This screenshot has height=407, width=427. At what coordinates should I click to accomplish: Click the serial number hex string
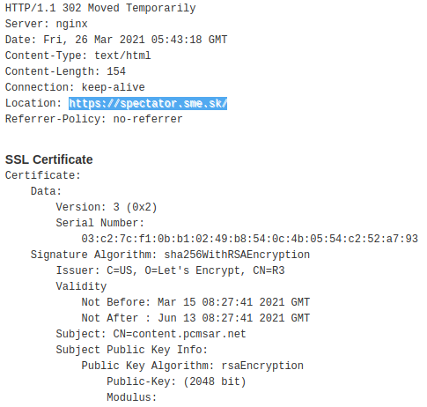[x=250, y=239]
